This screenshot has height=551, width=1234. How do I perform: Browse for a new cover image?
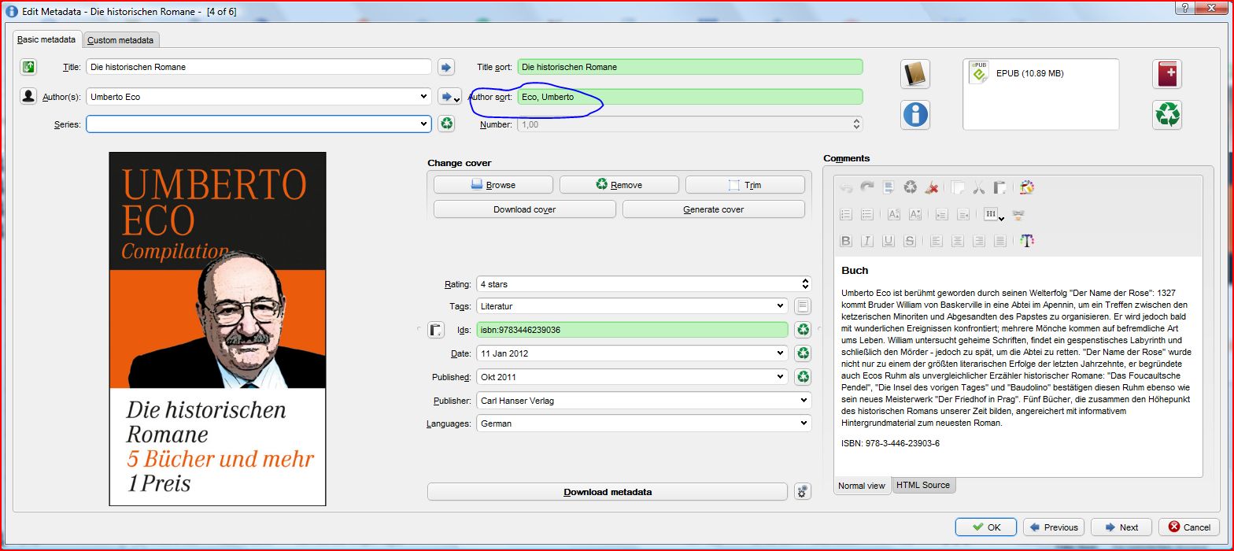click(493, 185)
